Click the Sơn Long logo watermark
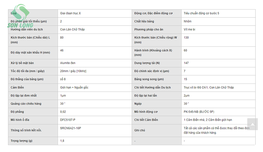 (x=20, y=16)
